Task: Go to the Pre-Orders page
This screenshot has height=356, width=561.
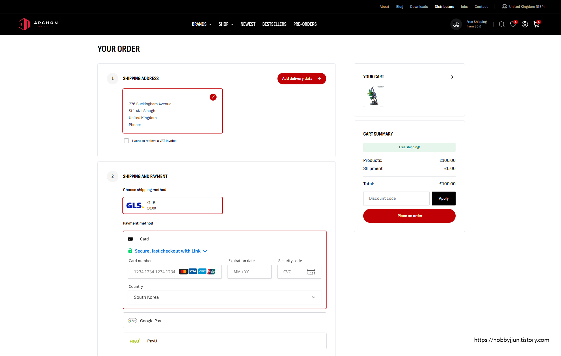Action: pos(305,24)
